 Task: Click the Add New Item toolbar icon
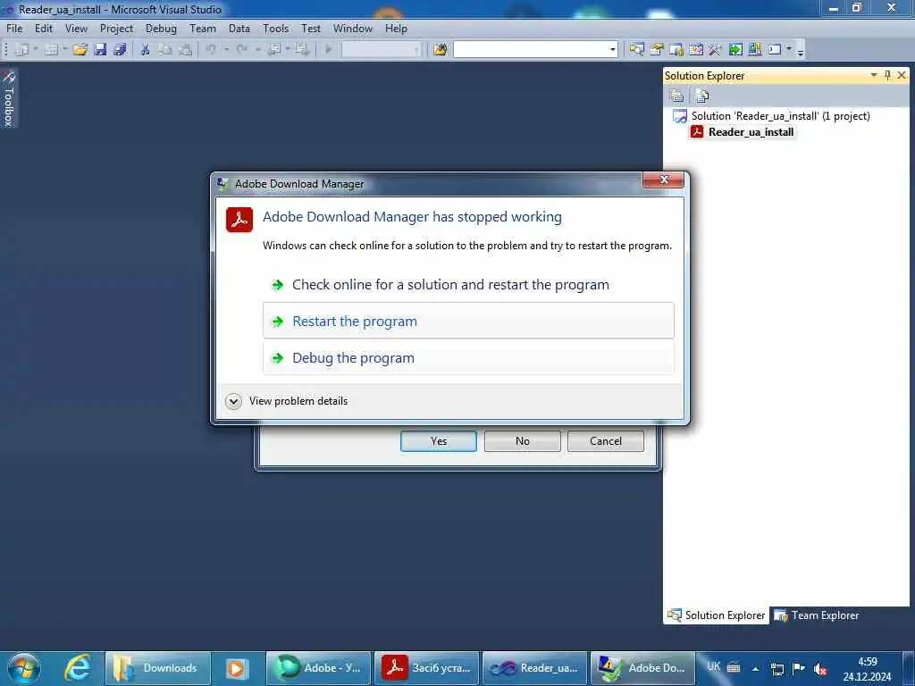point(51,50)
